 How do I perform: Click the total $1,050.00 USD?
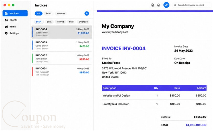tap(196, 125)
